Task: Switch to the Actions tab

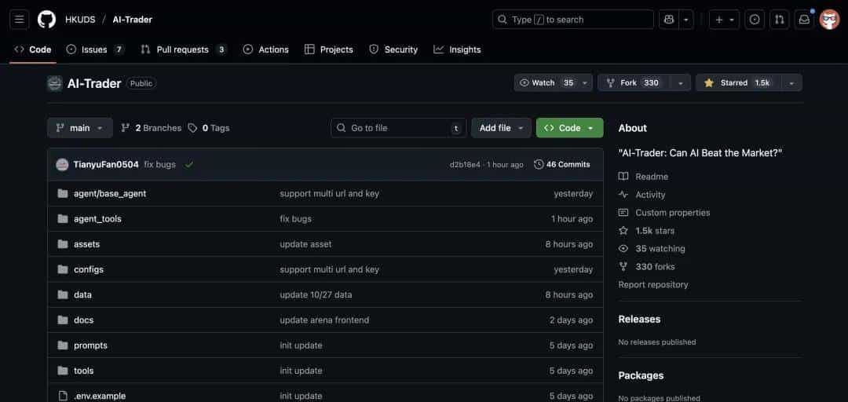Action: (x=266, y=49)
